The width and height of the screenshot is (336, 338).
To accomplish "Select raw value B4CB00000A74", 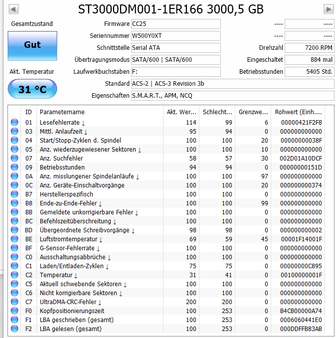I will click(301, 311).
